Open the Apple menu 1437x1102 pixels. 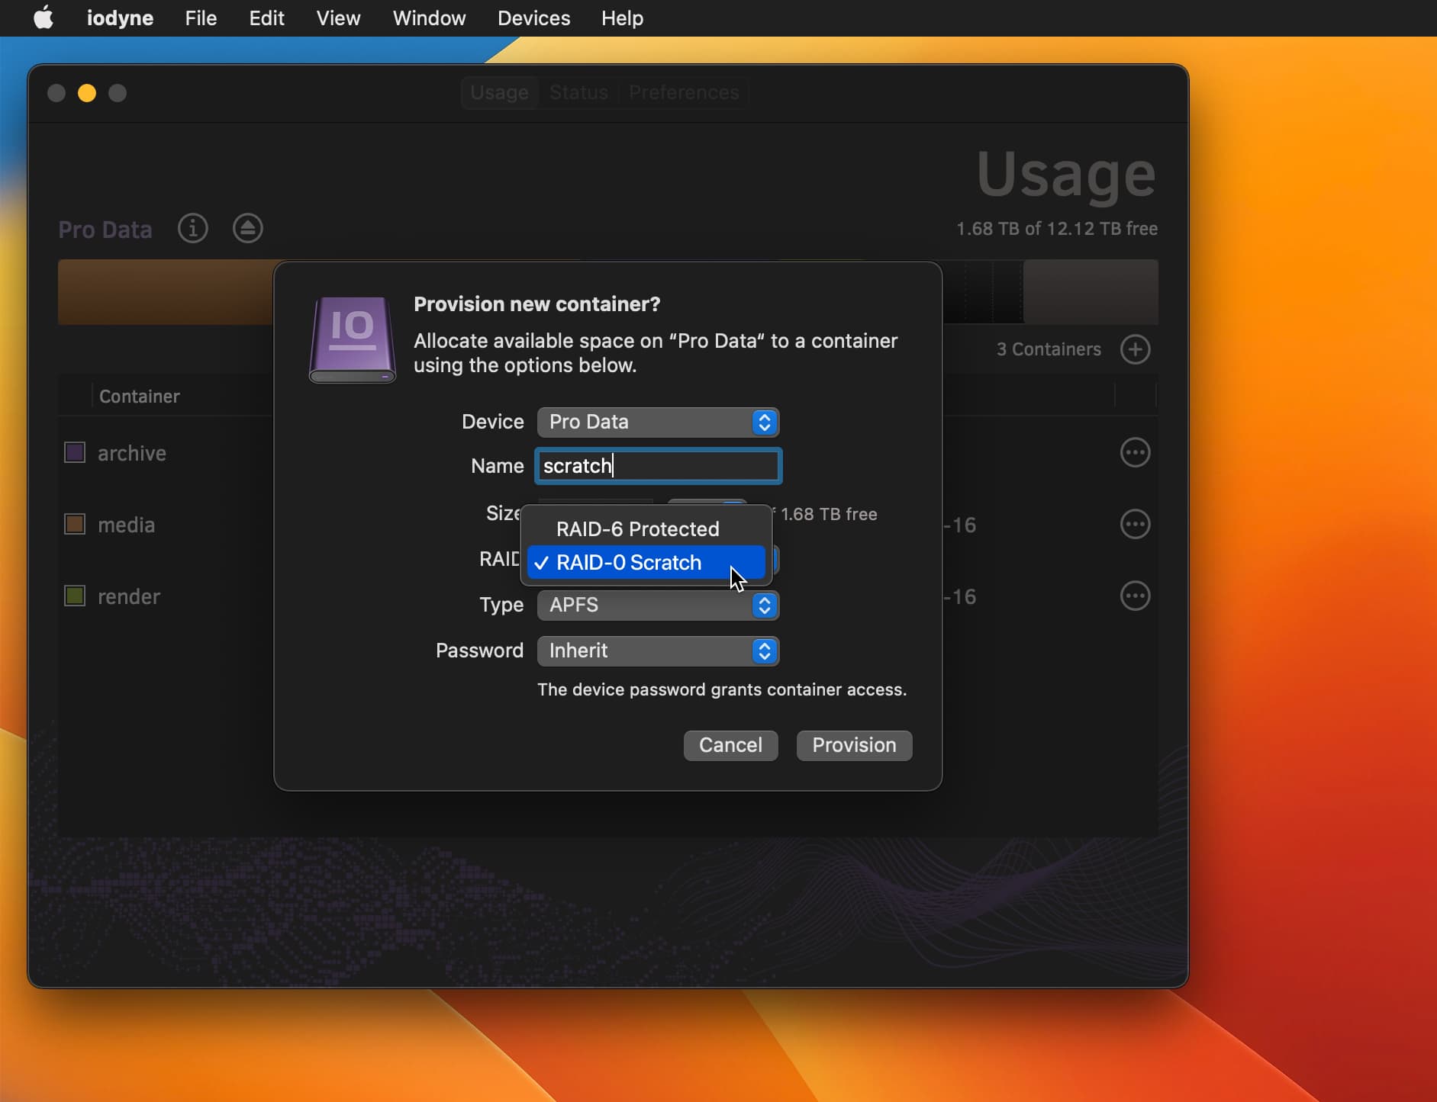click(43, 18)
